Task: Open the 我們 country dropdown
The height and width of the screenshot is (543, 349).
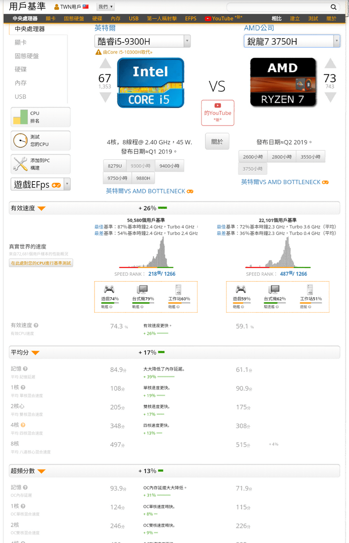Action: coord(105,7)
